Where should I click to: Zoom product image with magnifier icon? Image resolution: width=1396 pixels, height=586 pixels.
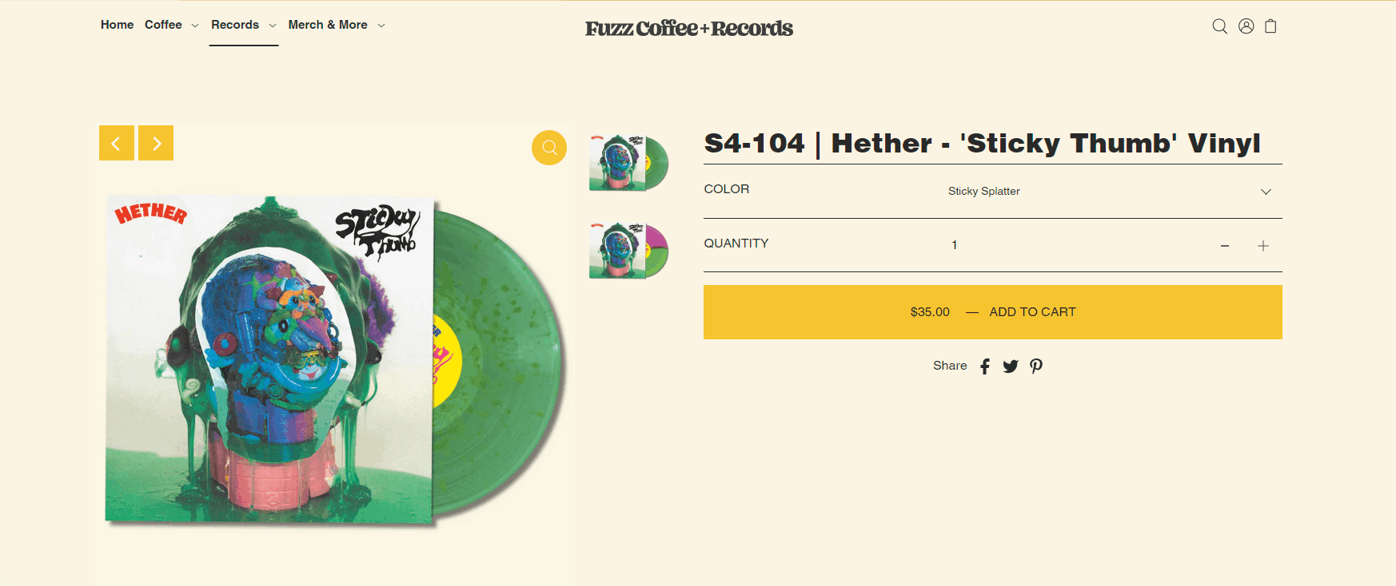point(549,148)
